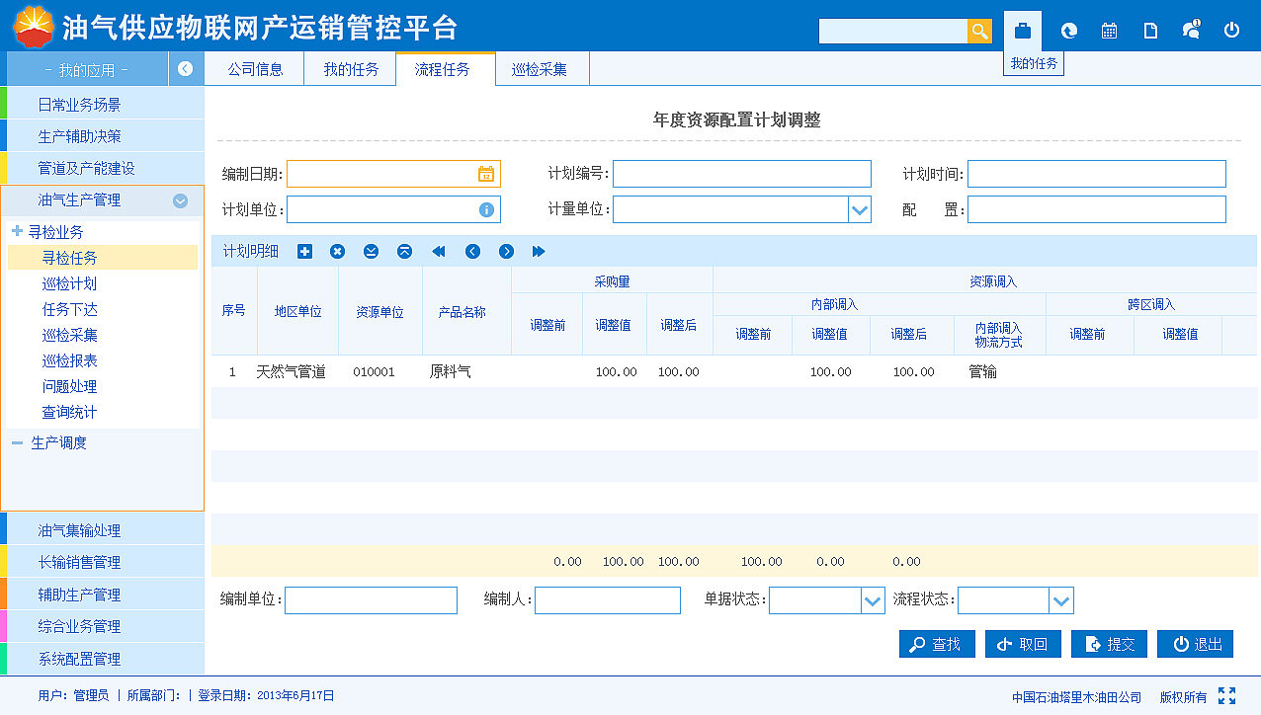The image size is (1261, 715).
Task: Click the move-down circle icon in 计划明细 toolbar
Action: [371, 252]
